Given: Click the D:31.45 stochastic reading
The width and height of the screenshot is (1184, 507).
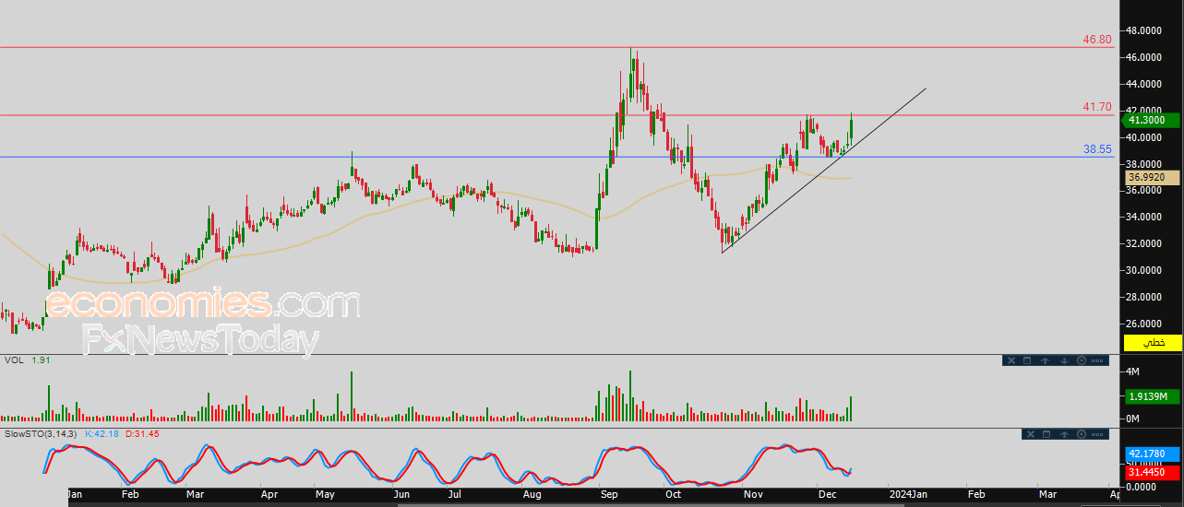Looking at the screenshot, I should [142, 433].
